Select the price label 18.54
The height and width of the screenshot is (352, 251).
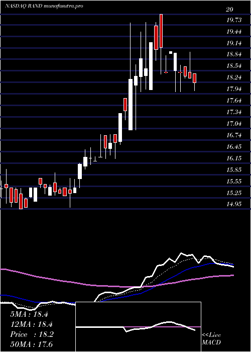[234, 66]
